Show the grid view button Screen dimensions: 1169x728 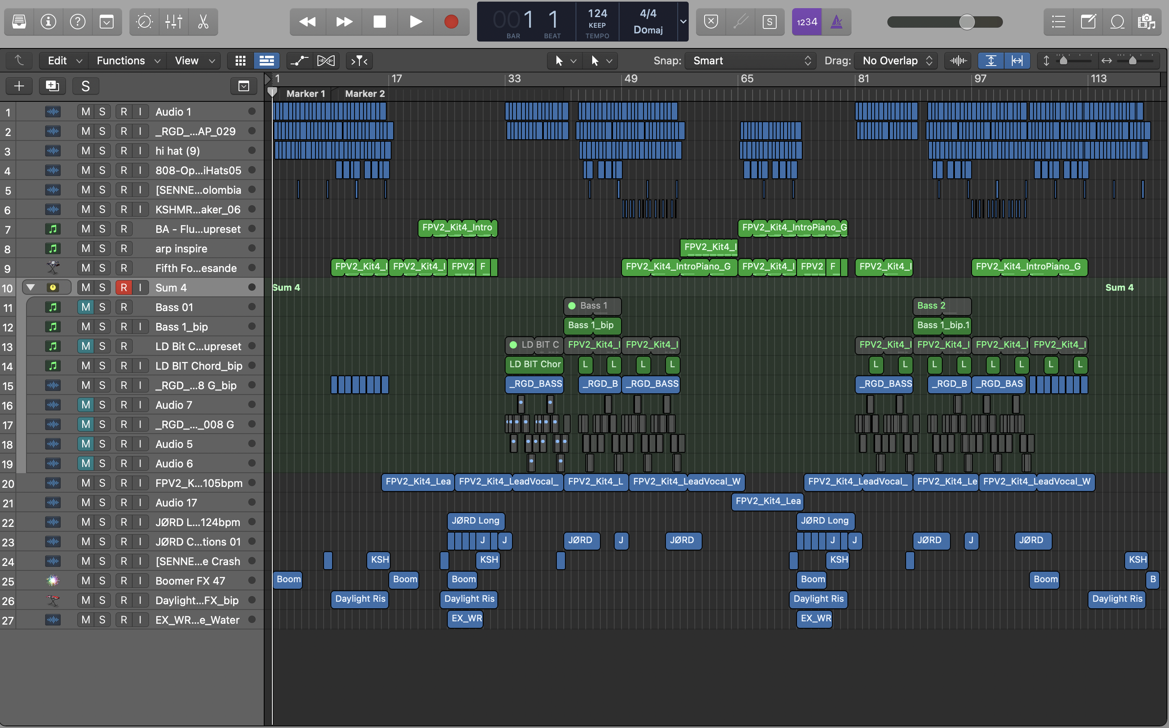point(240,61)
